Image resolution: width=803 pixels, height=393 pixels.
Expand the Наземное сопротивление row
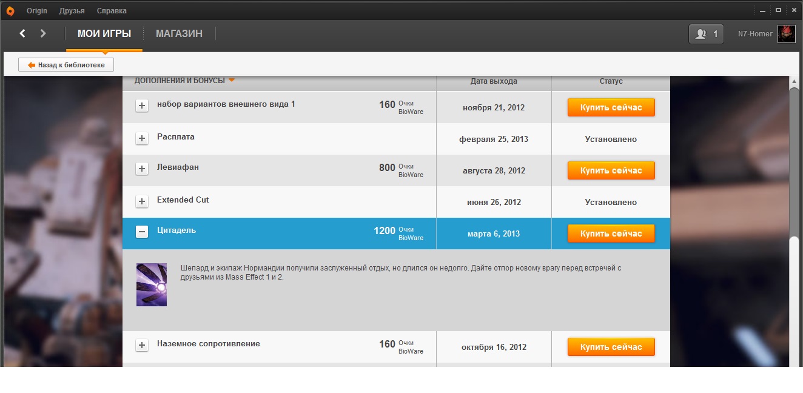pos(142,345)
